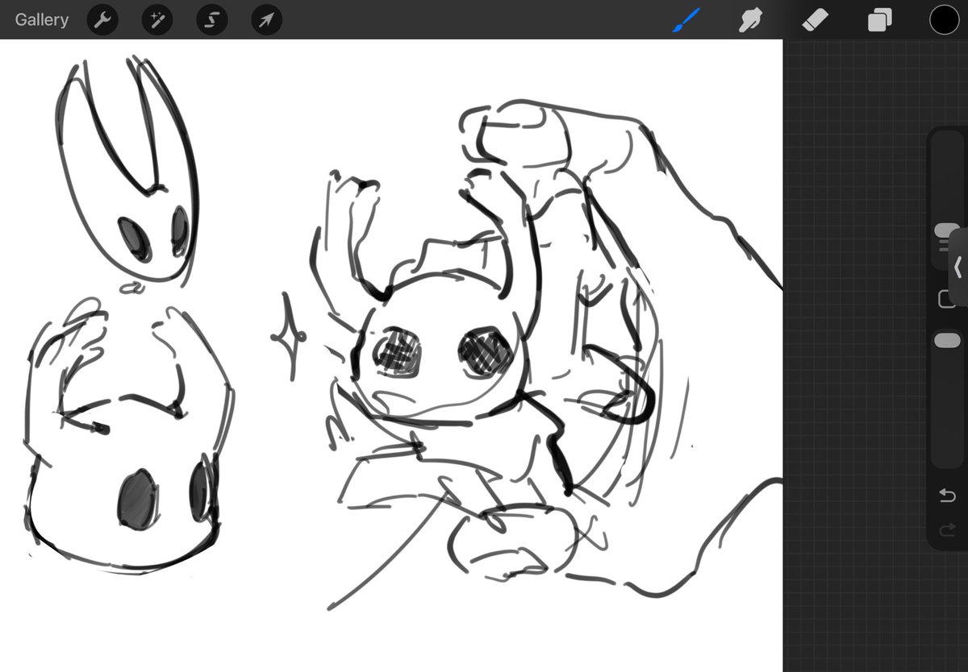The width and height of the screenshot is (968, 672).
Task: Select the Eraser tool
Action: pos(816,20)
